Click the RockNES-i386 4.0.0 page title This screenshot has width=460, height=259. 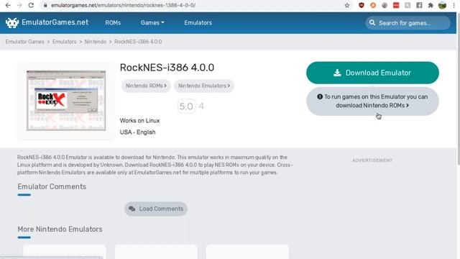click(167, 68)
